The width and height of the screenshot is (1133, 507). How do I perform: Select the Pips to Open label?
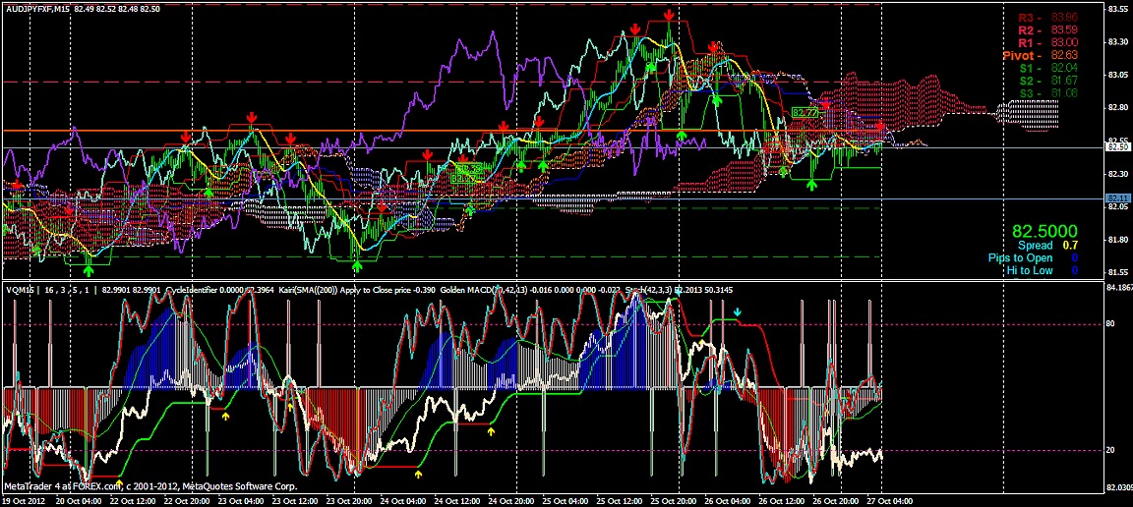point(1020,257)
